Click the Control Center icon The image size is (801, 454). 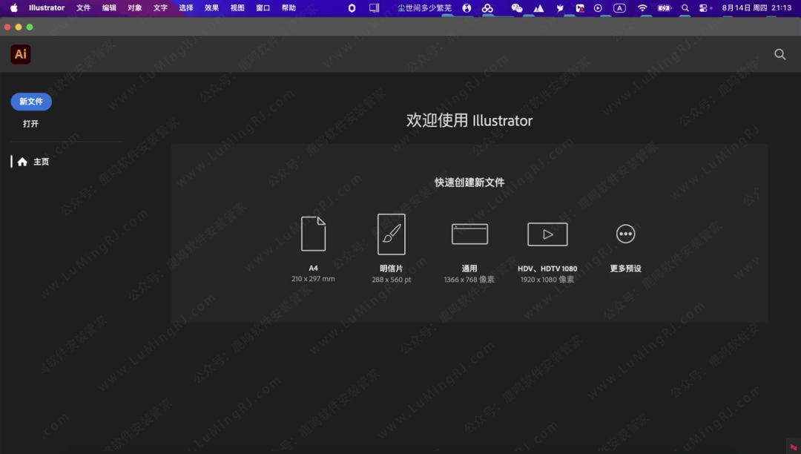click(x=704, y=7)
